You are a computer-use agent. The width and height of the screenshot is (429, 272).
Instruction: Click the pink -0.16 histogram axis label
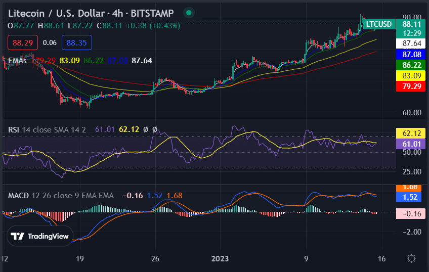(411, 213)
